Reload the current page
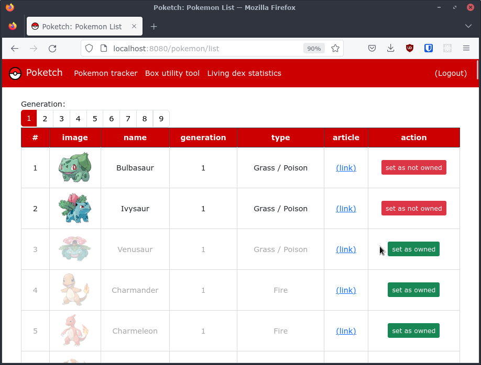481x365 pixels. coord(52,48)
